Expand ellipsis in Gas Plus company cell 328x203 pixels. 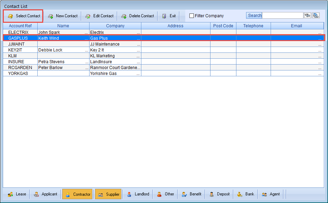coord(138,39)
